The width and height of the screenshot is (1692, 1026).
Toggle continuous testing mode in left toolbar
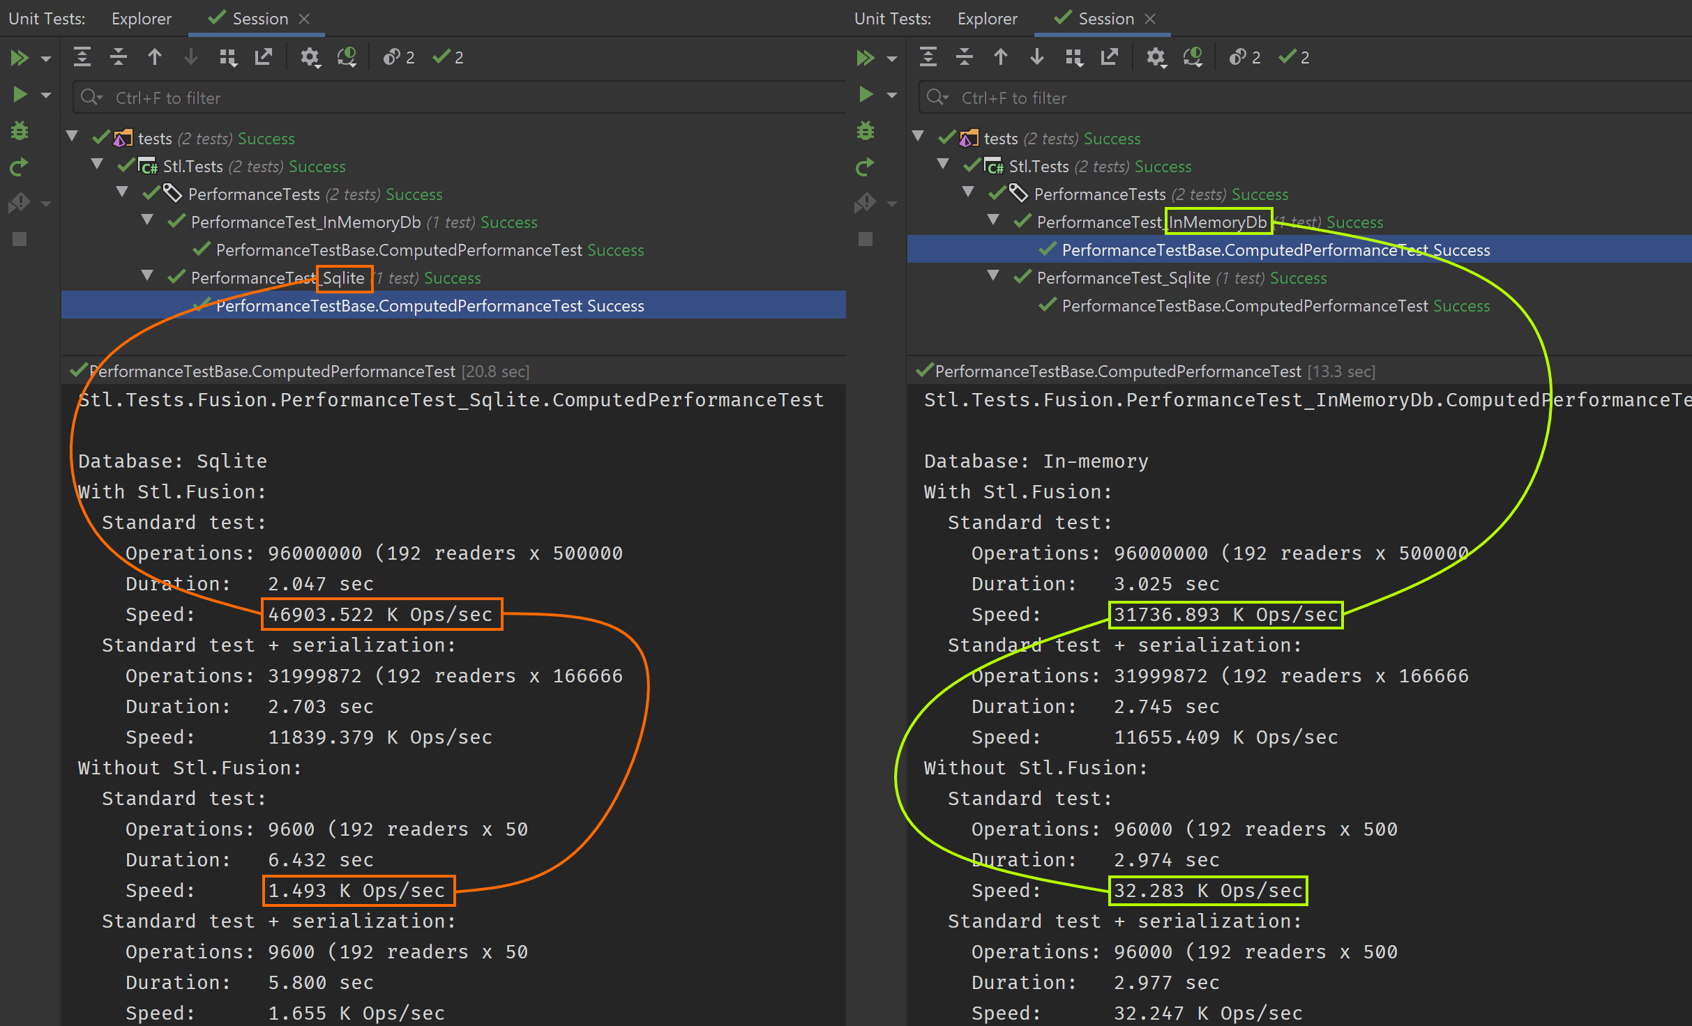(x=347, y=57)
